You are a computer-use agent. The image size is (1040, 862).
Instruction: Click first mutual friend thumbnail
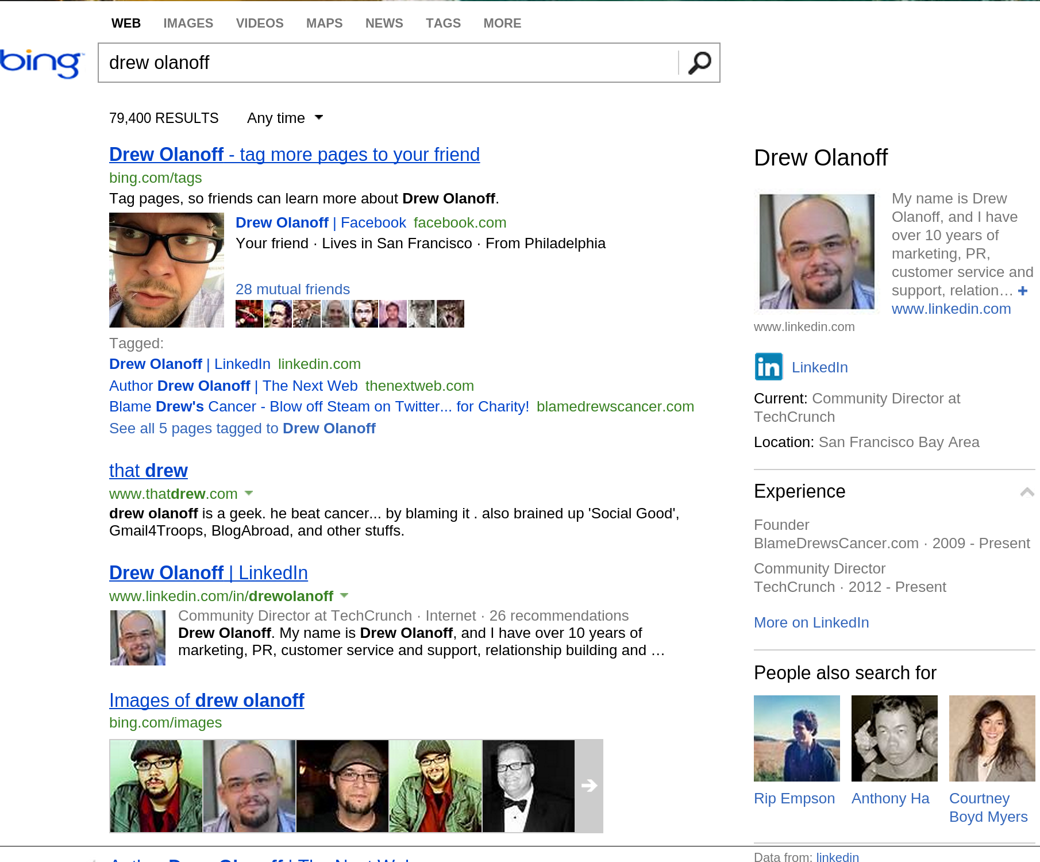click(249, 314)
